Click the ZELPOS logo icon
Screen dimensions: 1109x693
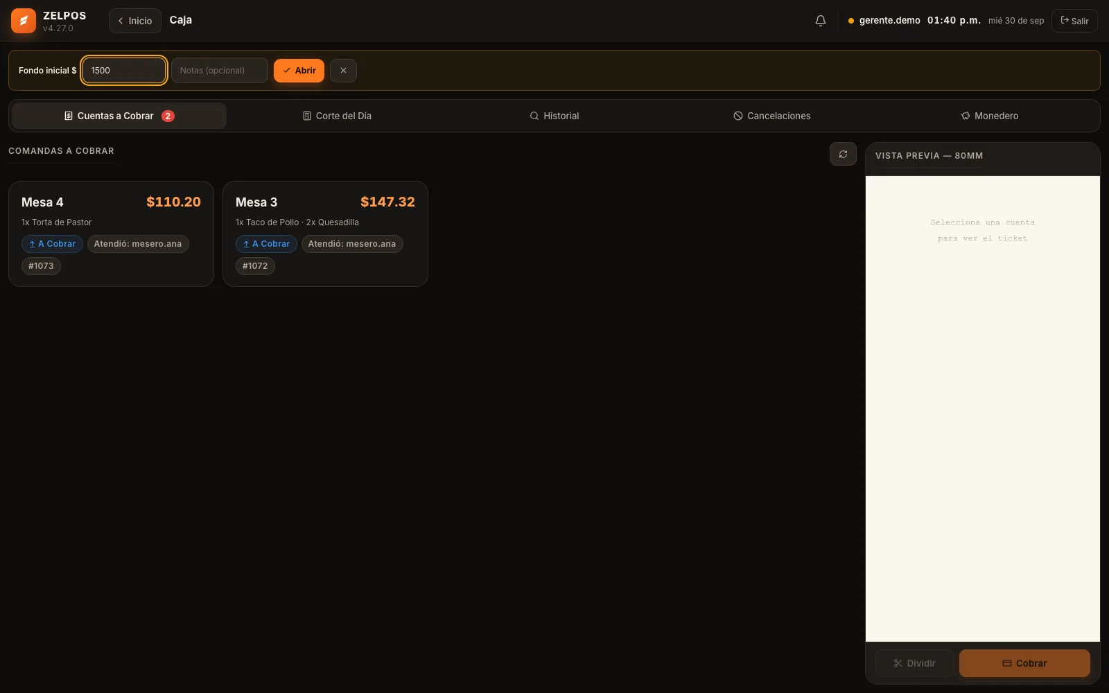click(24, 21)
